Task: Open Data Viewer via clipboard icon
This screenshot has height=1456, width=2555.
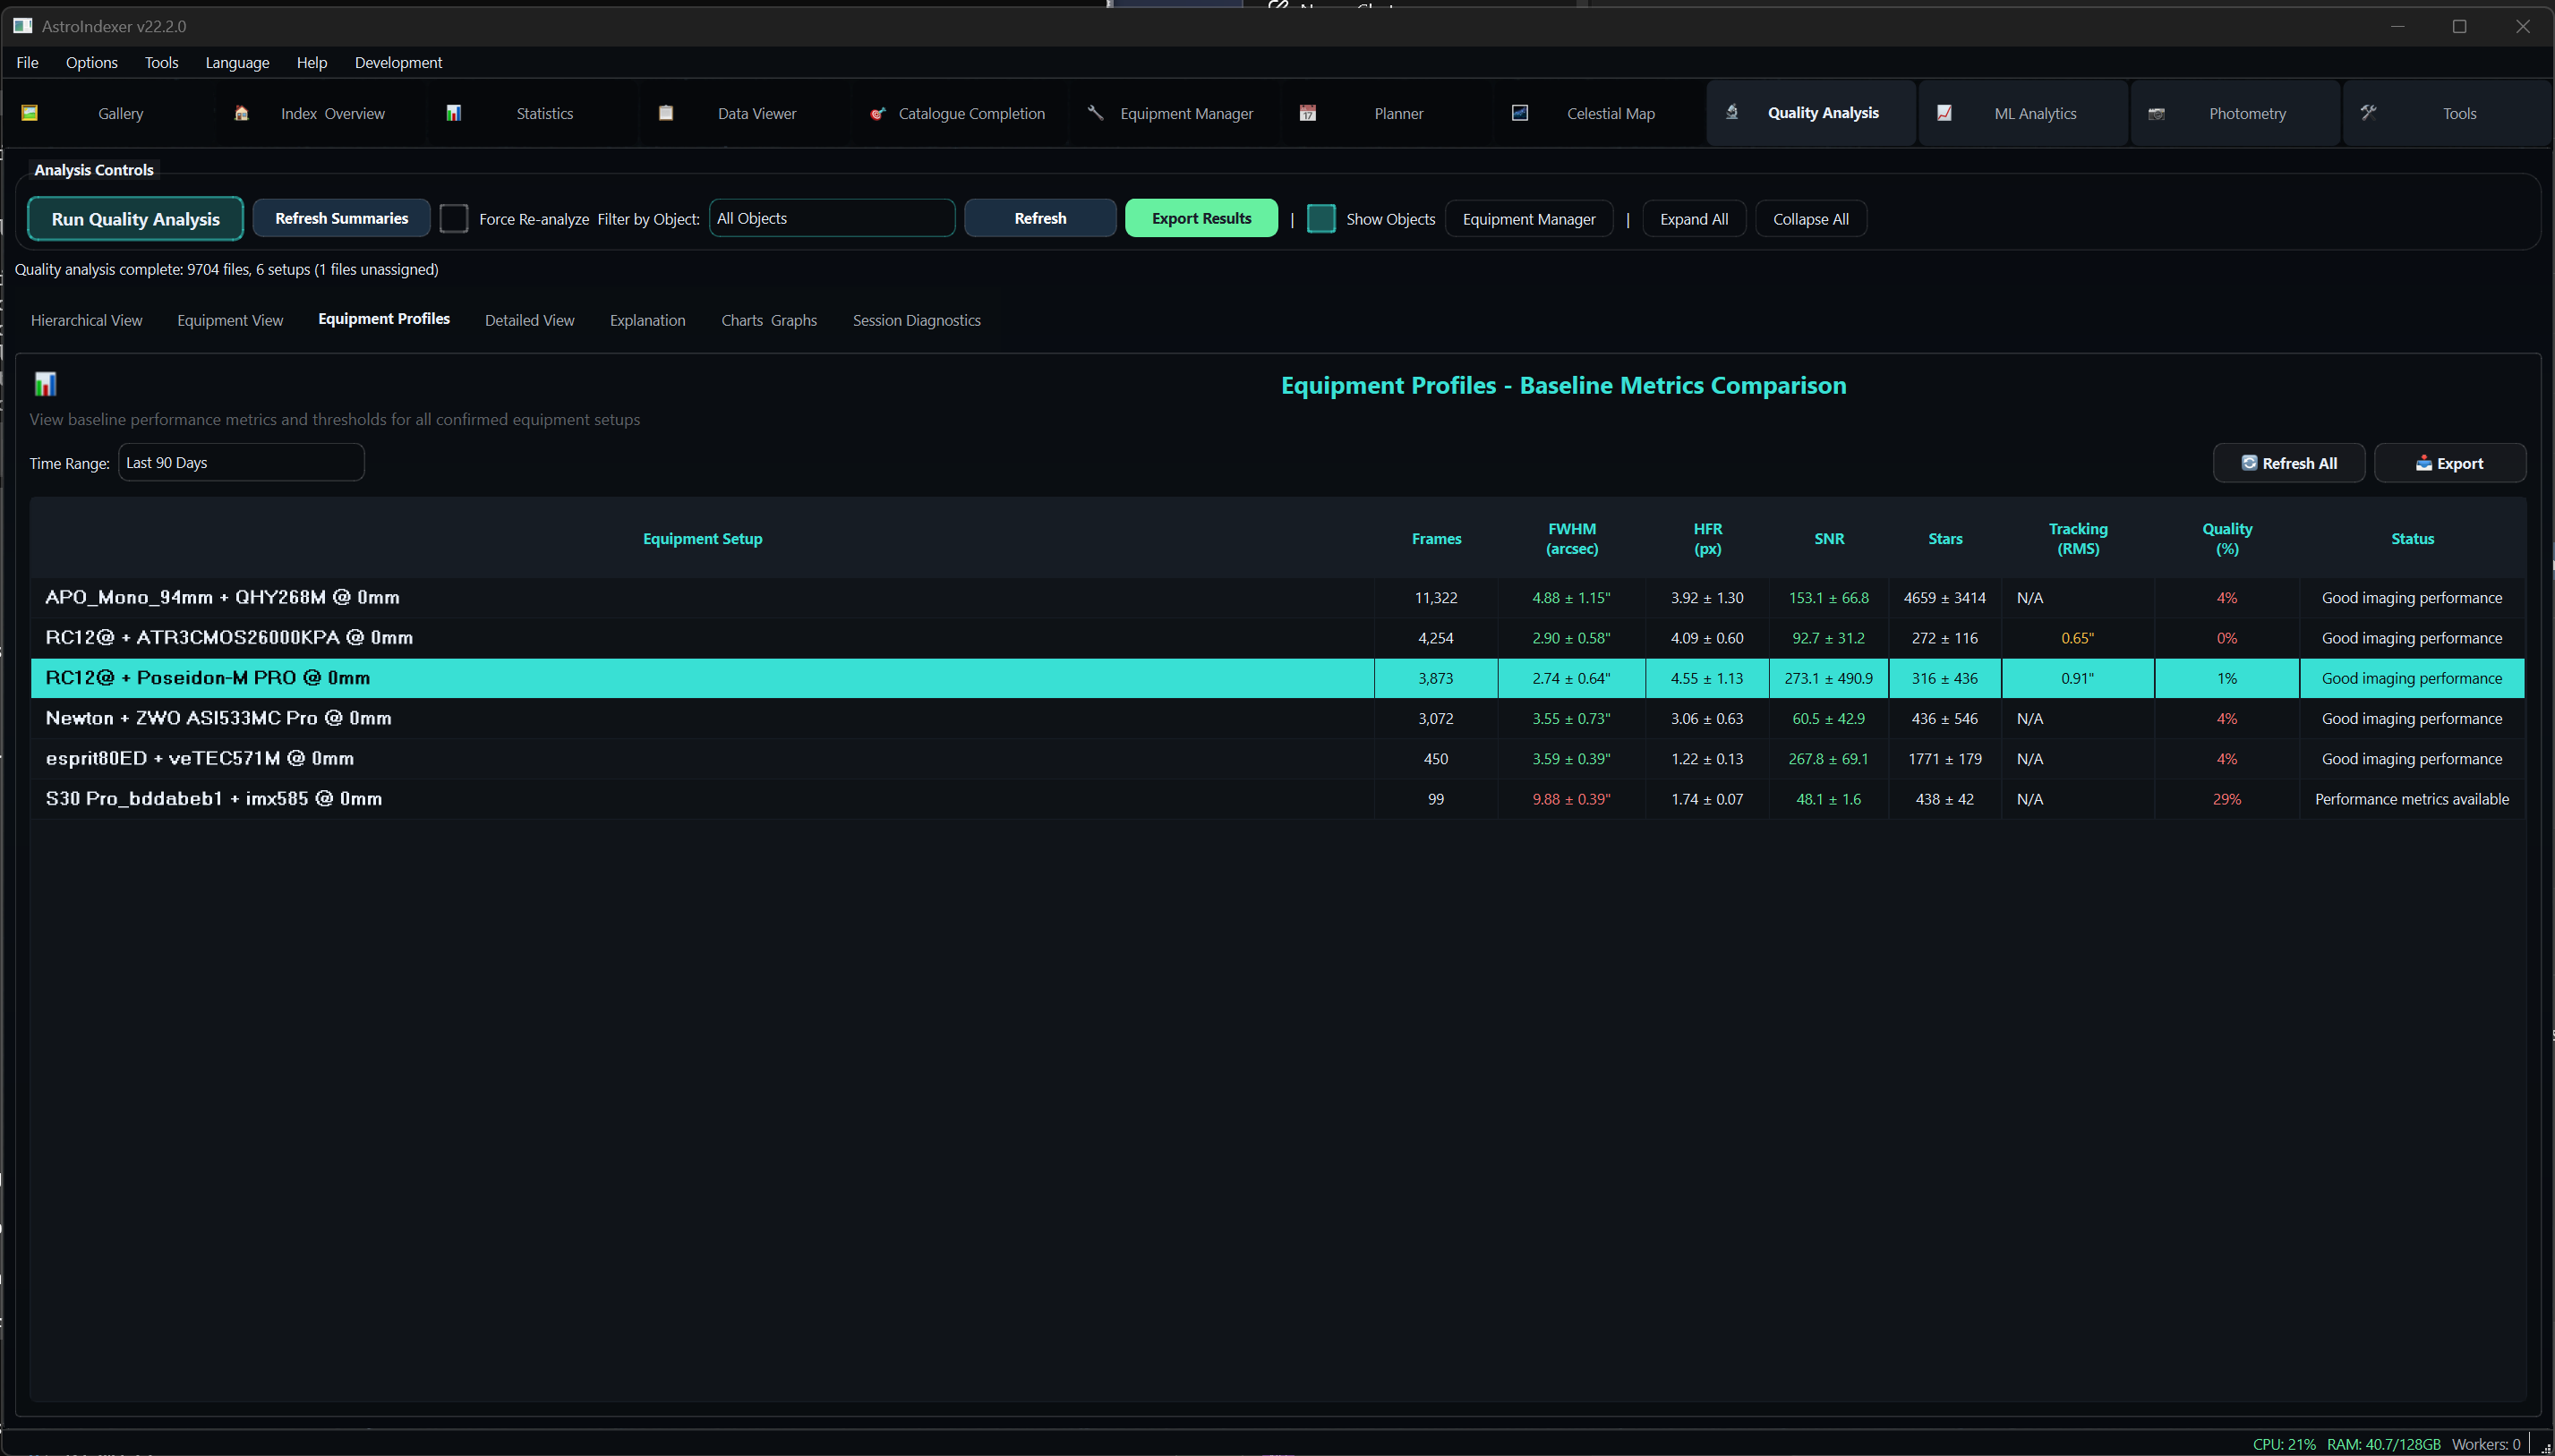Action: pyautogui.click(x=666, y=113)
